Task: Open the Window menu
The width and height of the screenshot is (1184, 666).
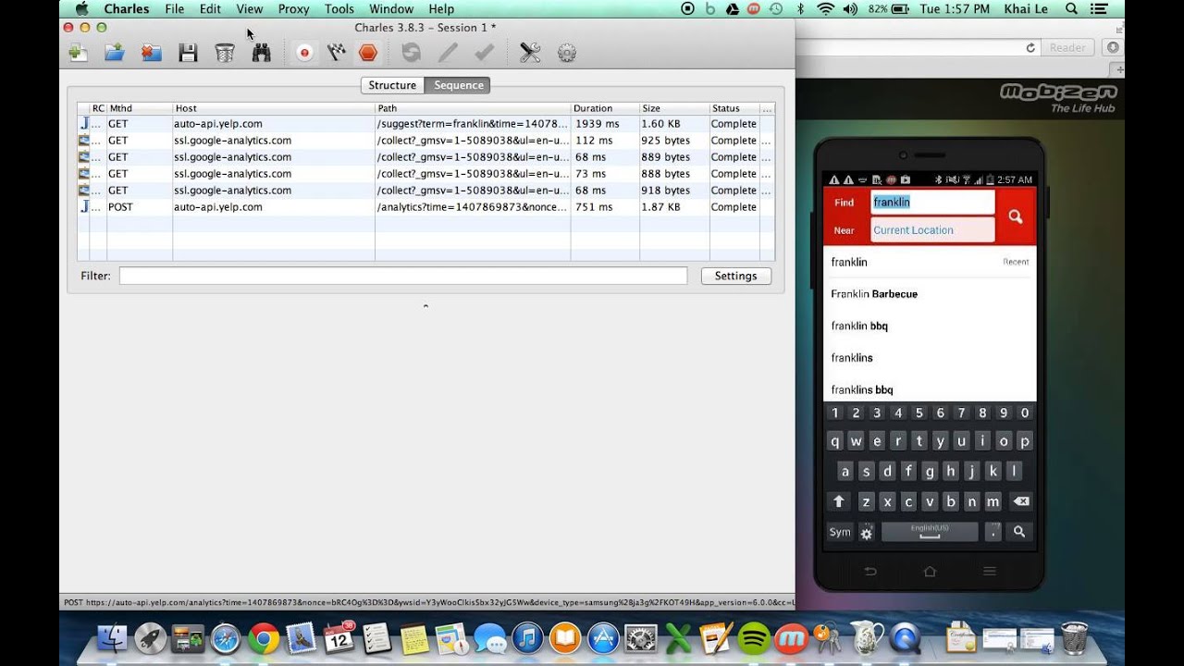Action: coord(391,8)
